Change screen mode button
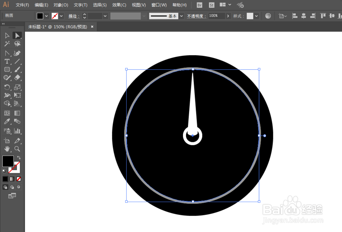This screenshot has height=232, width=342. point(12,196)
